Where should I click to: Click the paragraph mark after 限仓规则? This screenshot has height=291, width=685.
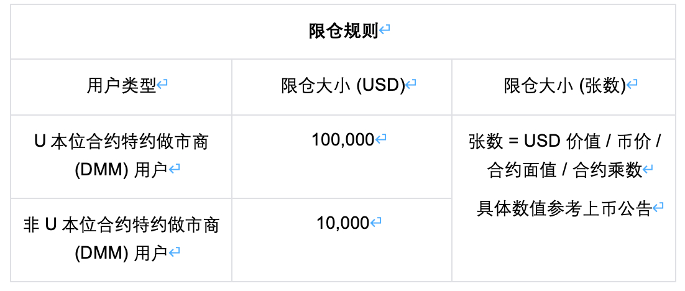384,30
